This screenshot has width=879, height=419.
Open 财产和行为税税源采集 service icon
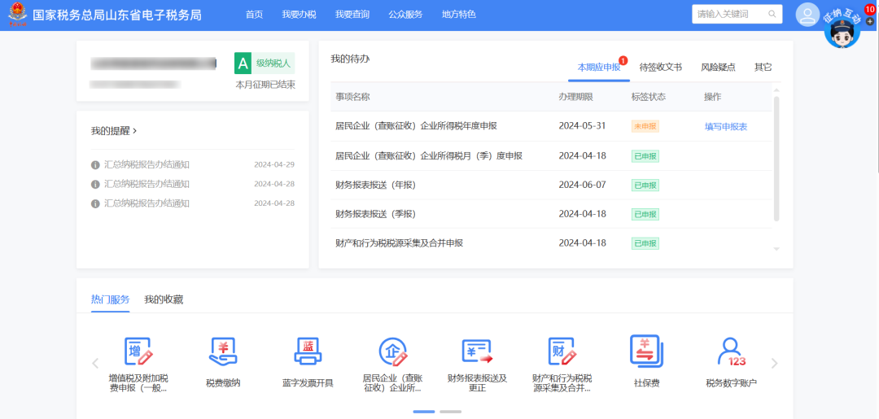tap(562, 351)
